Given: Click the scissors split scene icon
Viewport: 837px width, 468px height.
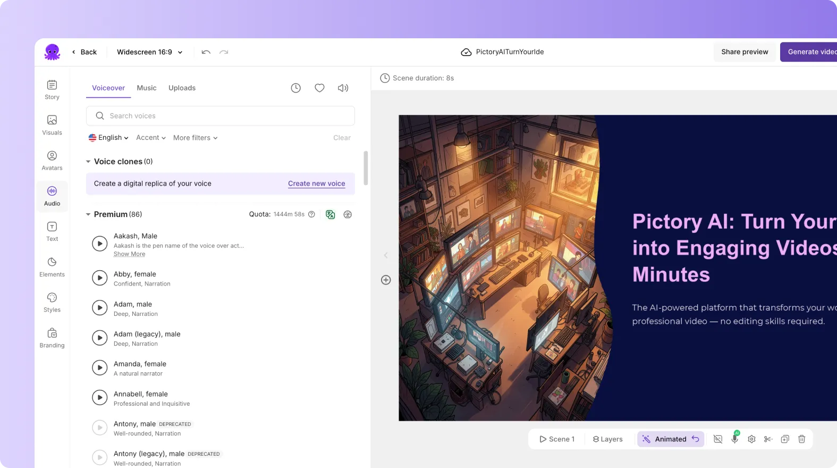Looking at the screenshot, I should click(x=768, y=439).
